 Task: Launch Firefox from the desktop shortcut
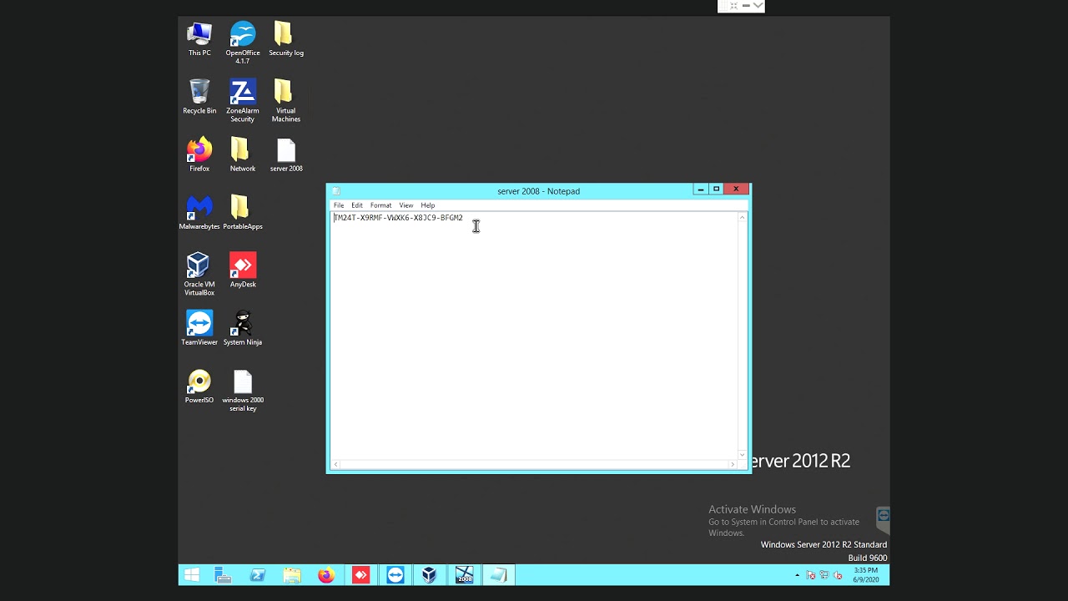199,154
